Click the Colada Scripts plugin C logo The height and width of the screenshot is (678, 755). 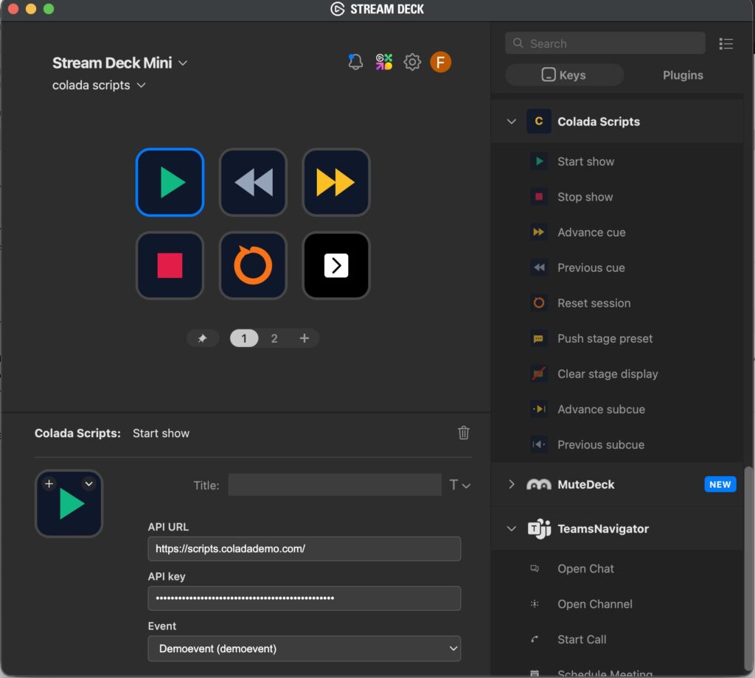[x=539, y=122]
